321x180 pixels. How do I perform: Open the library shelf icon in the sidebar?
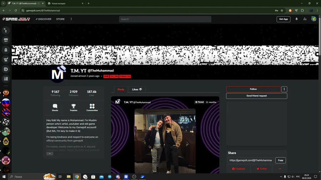(6, 79)
